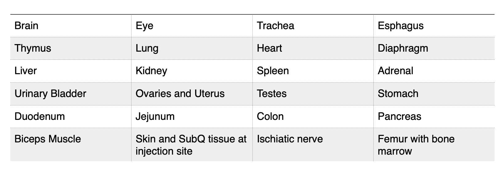Click the Liver table cell
This screenshot has height=174, width=503.
26,71
